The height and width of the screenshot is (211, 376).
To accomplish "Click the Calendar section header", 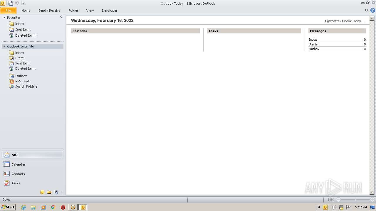I will (135, 31).
